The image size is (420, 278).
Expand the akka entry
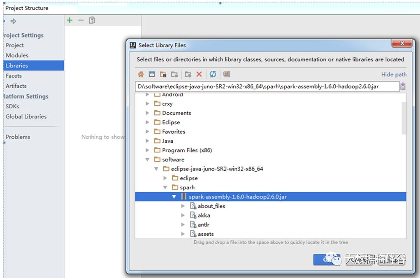pyautogui.click(x=183, y=215)
